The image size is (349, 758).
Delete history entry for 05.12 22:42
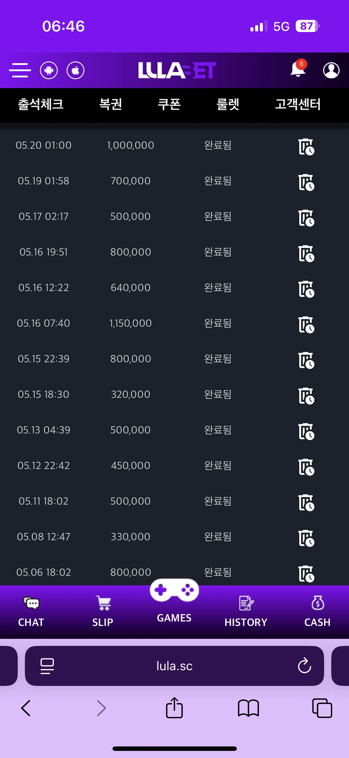click(x=306, y=467)
